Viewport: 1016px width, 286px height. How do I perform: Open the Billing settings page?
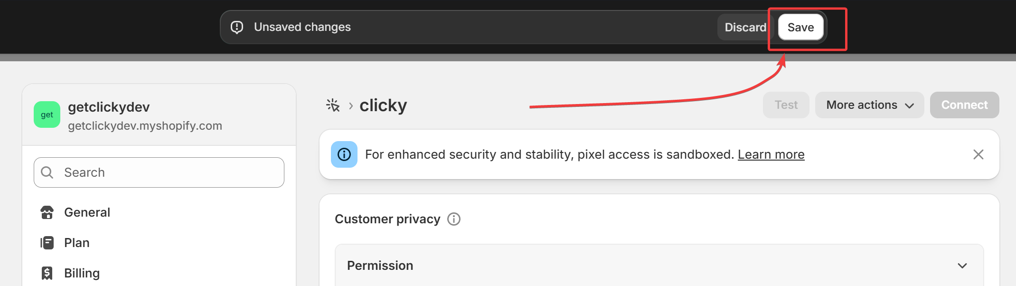pyautogui.click(x=82, y=273)
